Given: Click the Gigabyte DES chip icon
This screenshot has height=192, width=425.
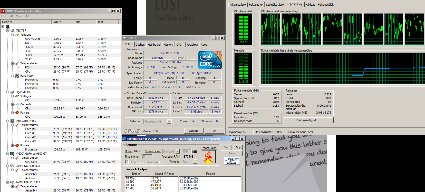Looking at the screenshot, I should pyautogui.click(x=12, y=92).
